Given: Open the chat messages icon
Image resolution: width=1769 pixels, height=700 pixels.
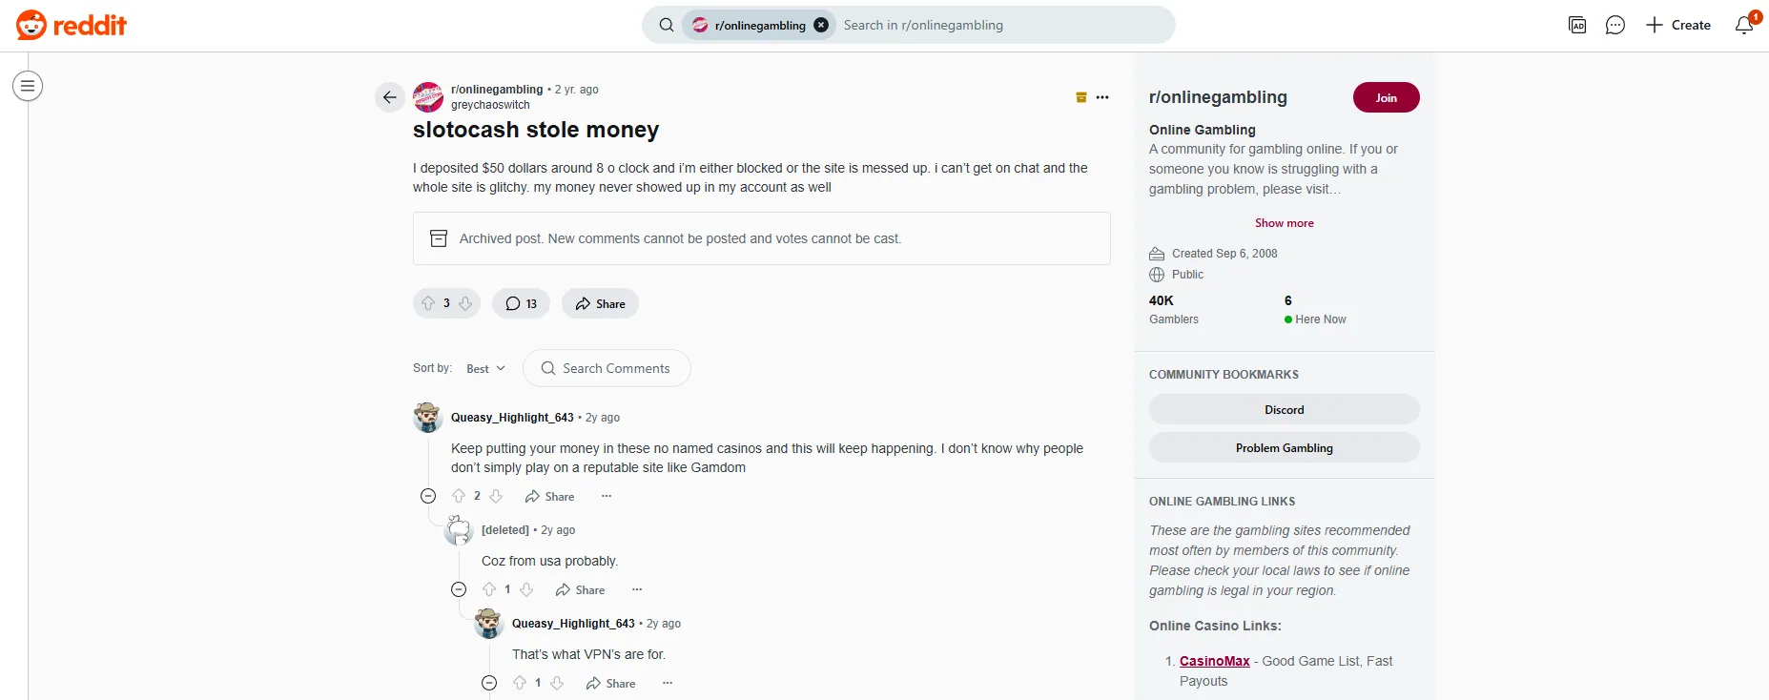Looking at the screenshot, I should [1615, 25].
